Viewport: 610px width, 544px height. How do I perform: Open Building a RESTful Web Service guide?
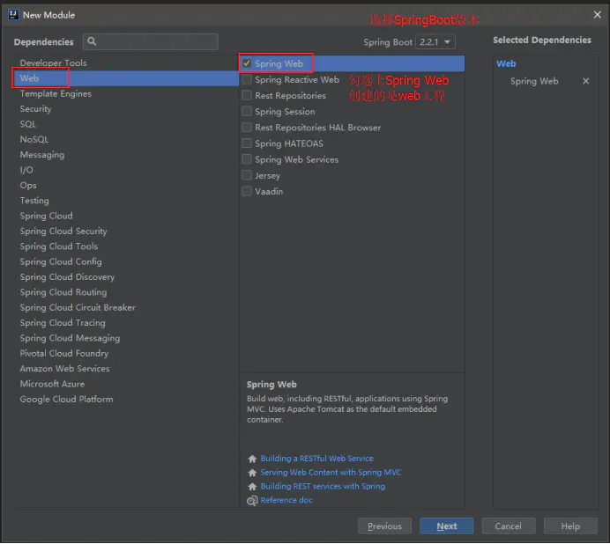(x=316, y=459)
